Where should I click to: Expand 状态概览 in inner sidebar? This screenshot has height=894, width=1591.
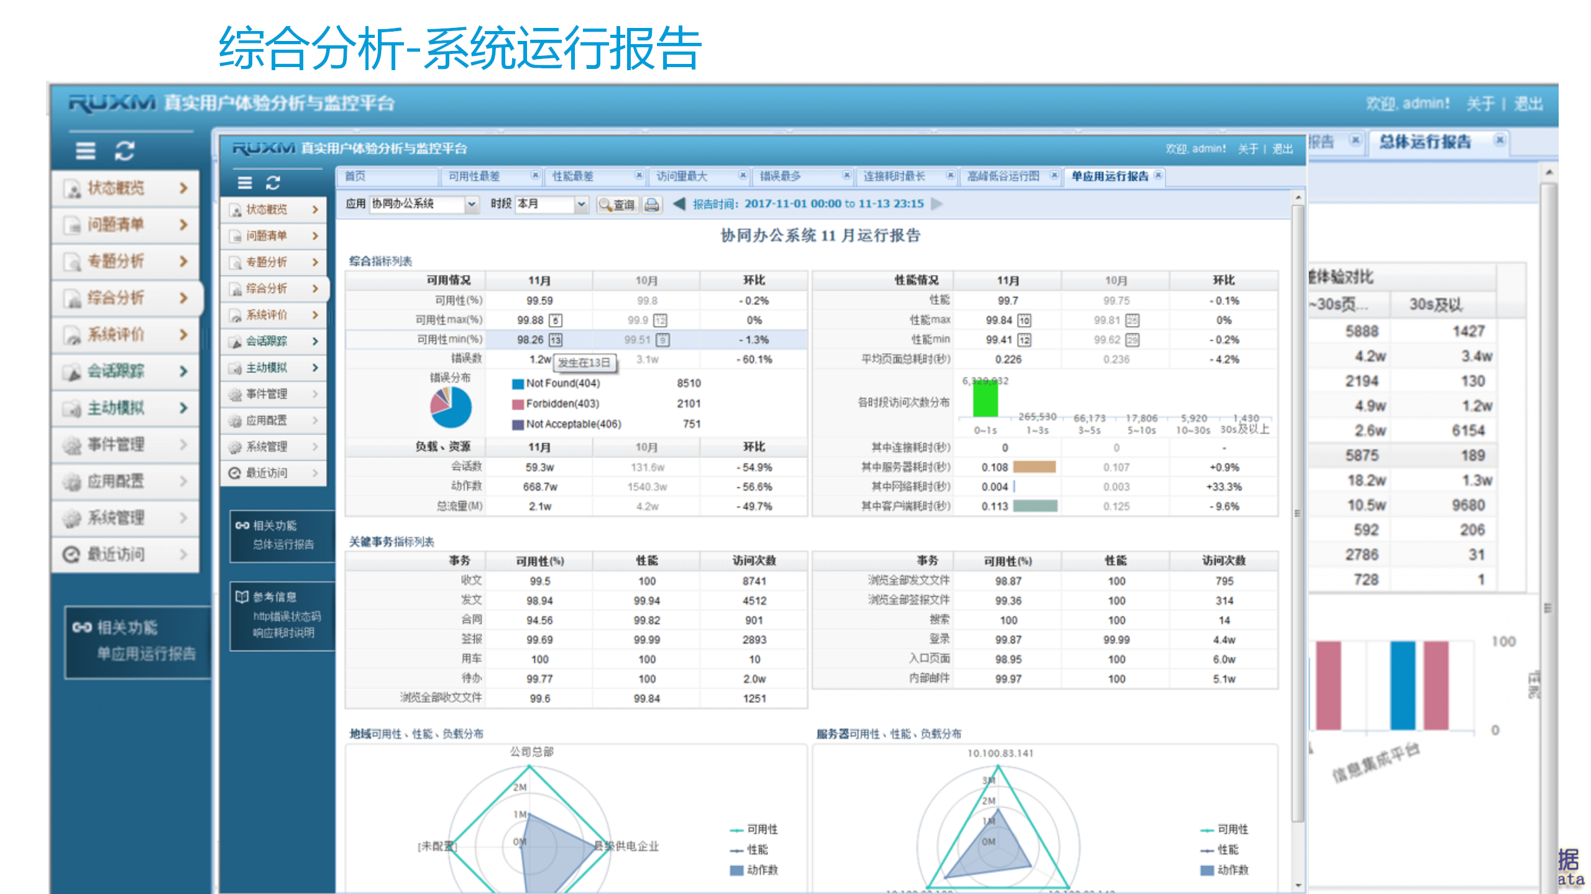315,210
